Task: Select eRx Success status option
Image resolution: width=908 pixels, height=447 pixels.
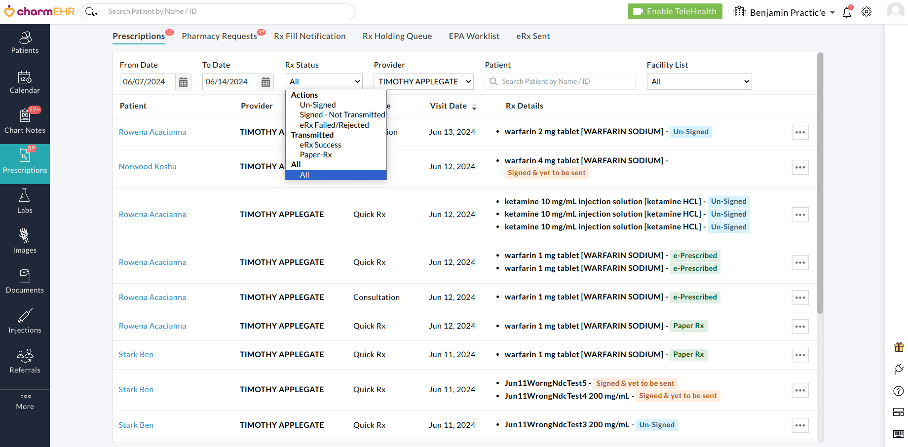Action: coord(320,145)
